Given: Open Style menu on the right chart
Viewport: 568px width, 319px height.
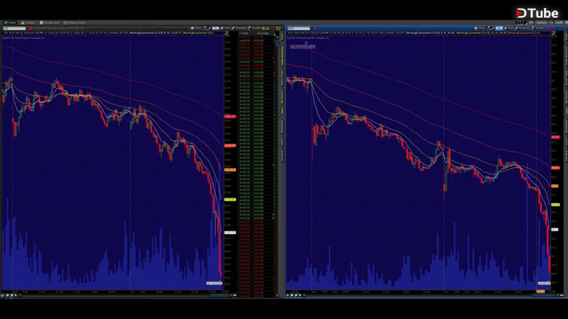Looking at the screenshot, I should click(509, 27).
